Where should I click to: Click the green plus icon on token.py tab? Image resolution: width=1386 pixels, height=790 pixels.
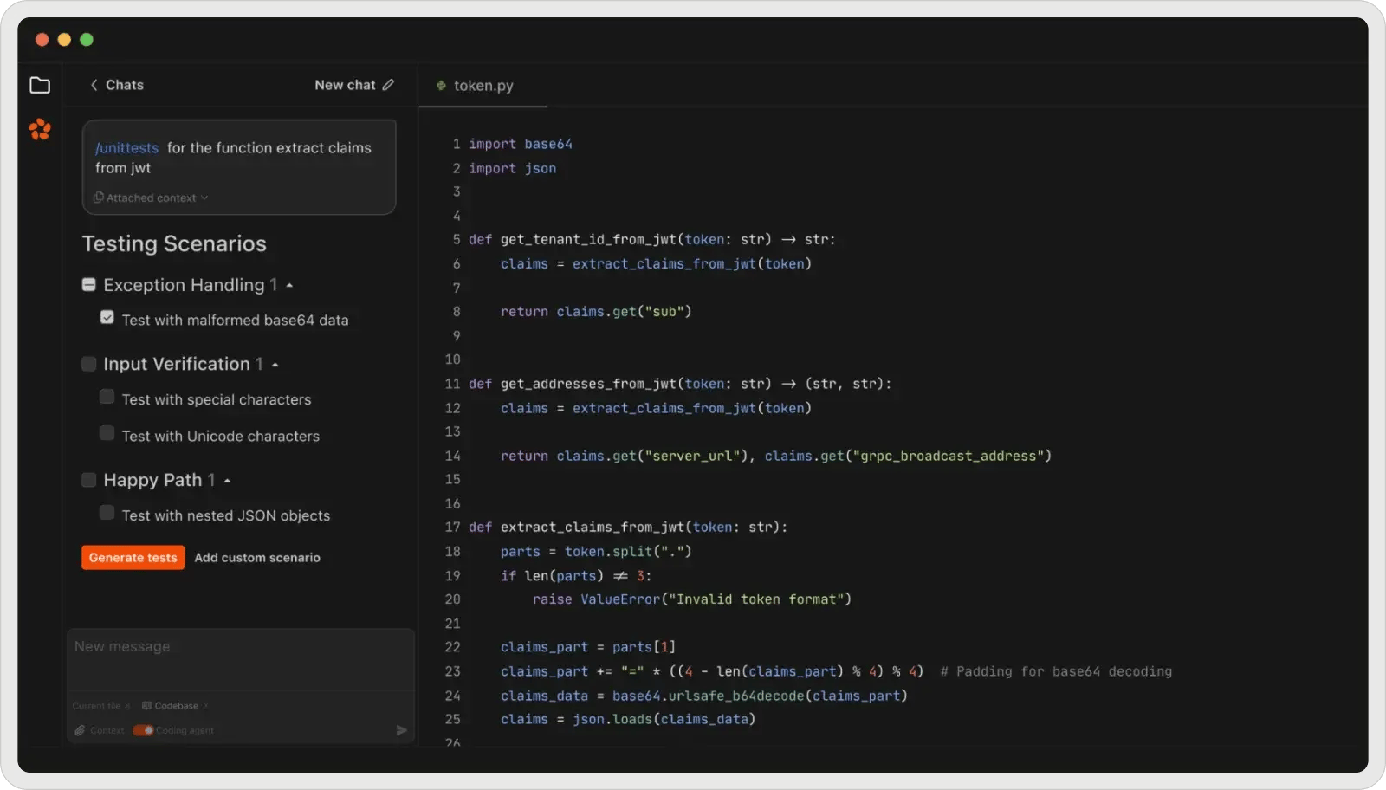point(441,86)
